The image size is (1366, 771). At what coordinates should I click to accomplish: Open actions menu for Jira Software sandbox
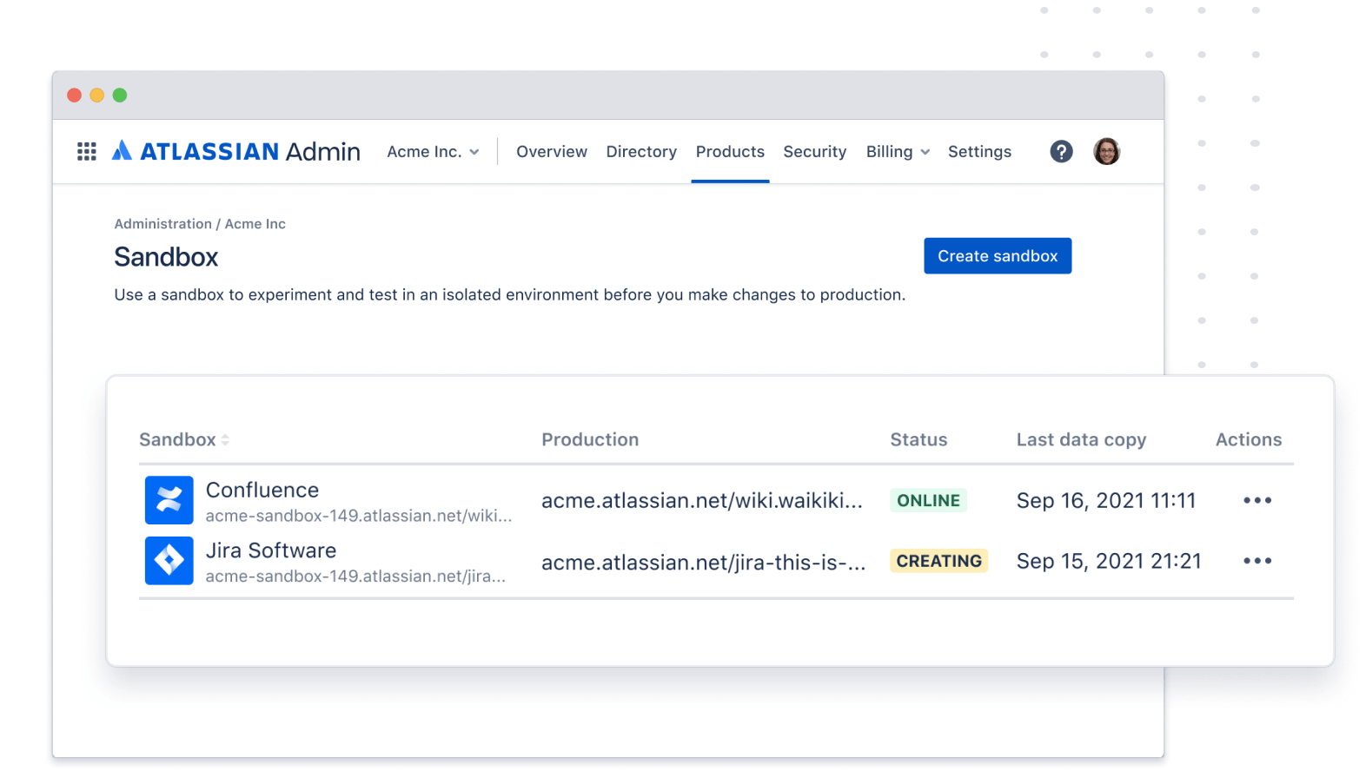pos(1257,561)
